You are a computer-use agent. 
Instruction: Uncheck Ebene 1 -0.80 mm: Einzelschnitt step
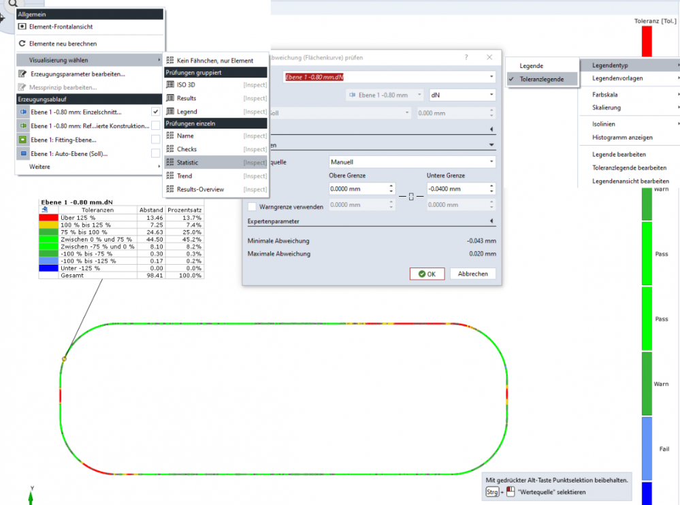pos(156,111)
